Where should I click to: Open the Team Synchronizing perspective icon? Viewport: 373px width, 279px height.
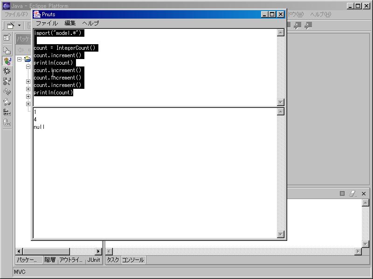(7, 92)
